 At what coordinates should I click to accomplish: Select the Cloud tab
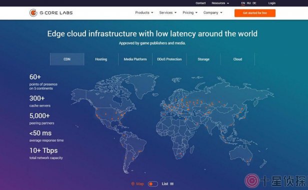coord(237,59)
